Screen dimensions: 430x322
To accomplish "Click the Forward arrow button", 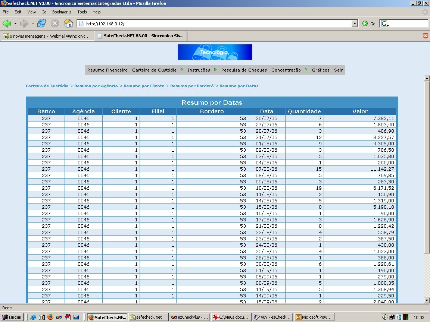I will (x=24, y=23).
